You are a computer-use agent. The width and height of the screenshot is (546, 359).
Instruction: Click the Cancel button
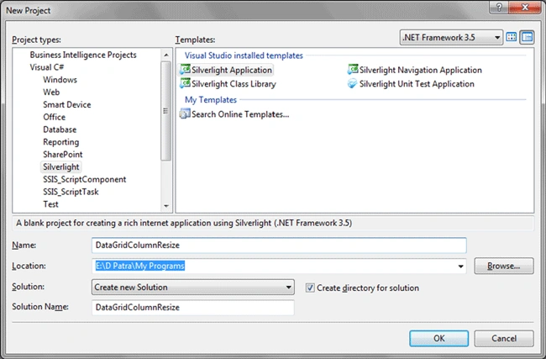pyautogui.click(x=504, y=338)
